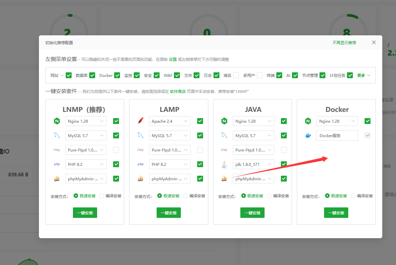396x265 pixels.
Task: Uncheck the 计划任务 menu checkbox
Action: click(x=350, y=75)
